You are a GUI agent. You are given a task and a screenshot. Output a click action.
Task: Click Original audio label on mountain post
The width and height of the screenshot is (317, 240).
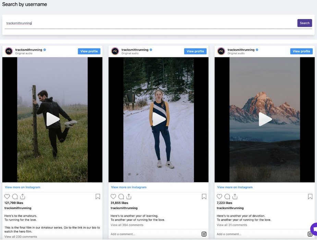[236, 53]
